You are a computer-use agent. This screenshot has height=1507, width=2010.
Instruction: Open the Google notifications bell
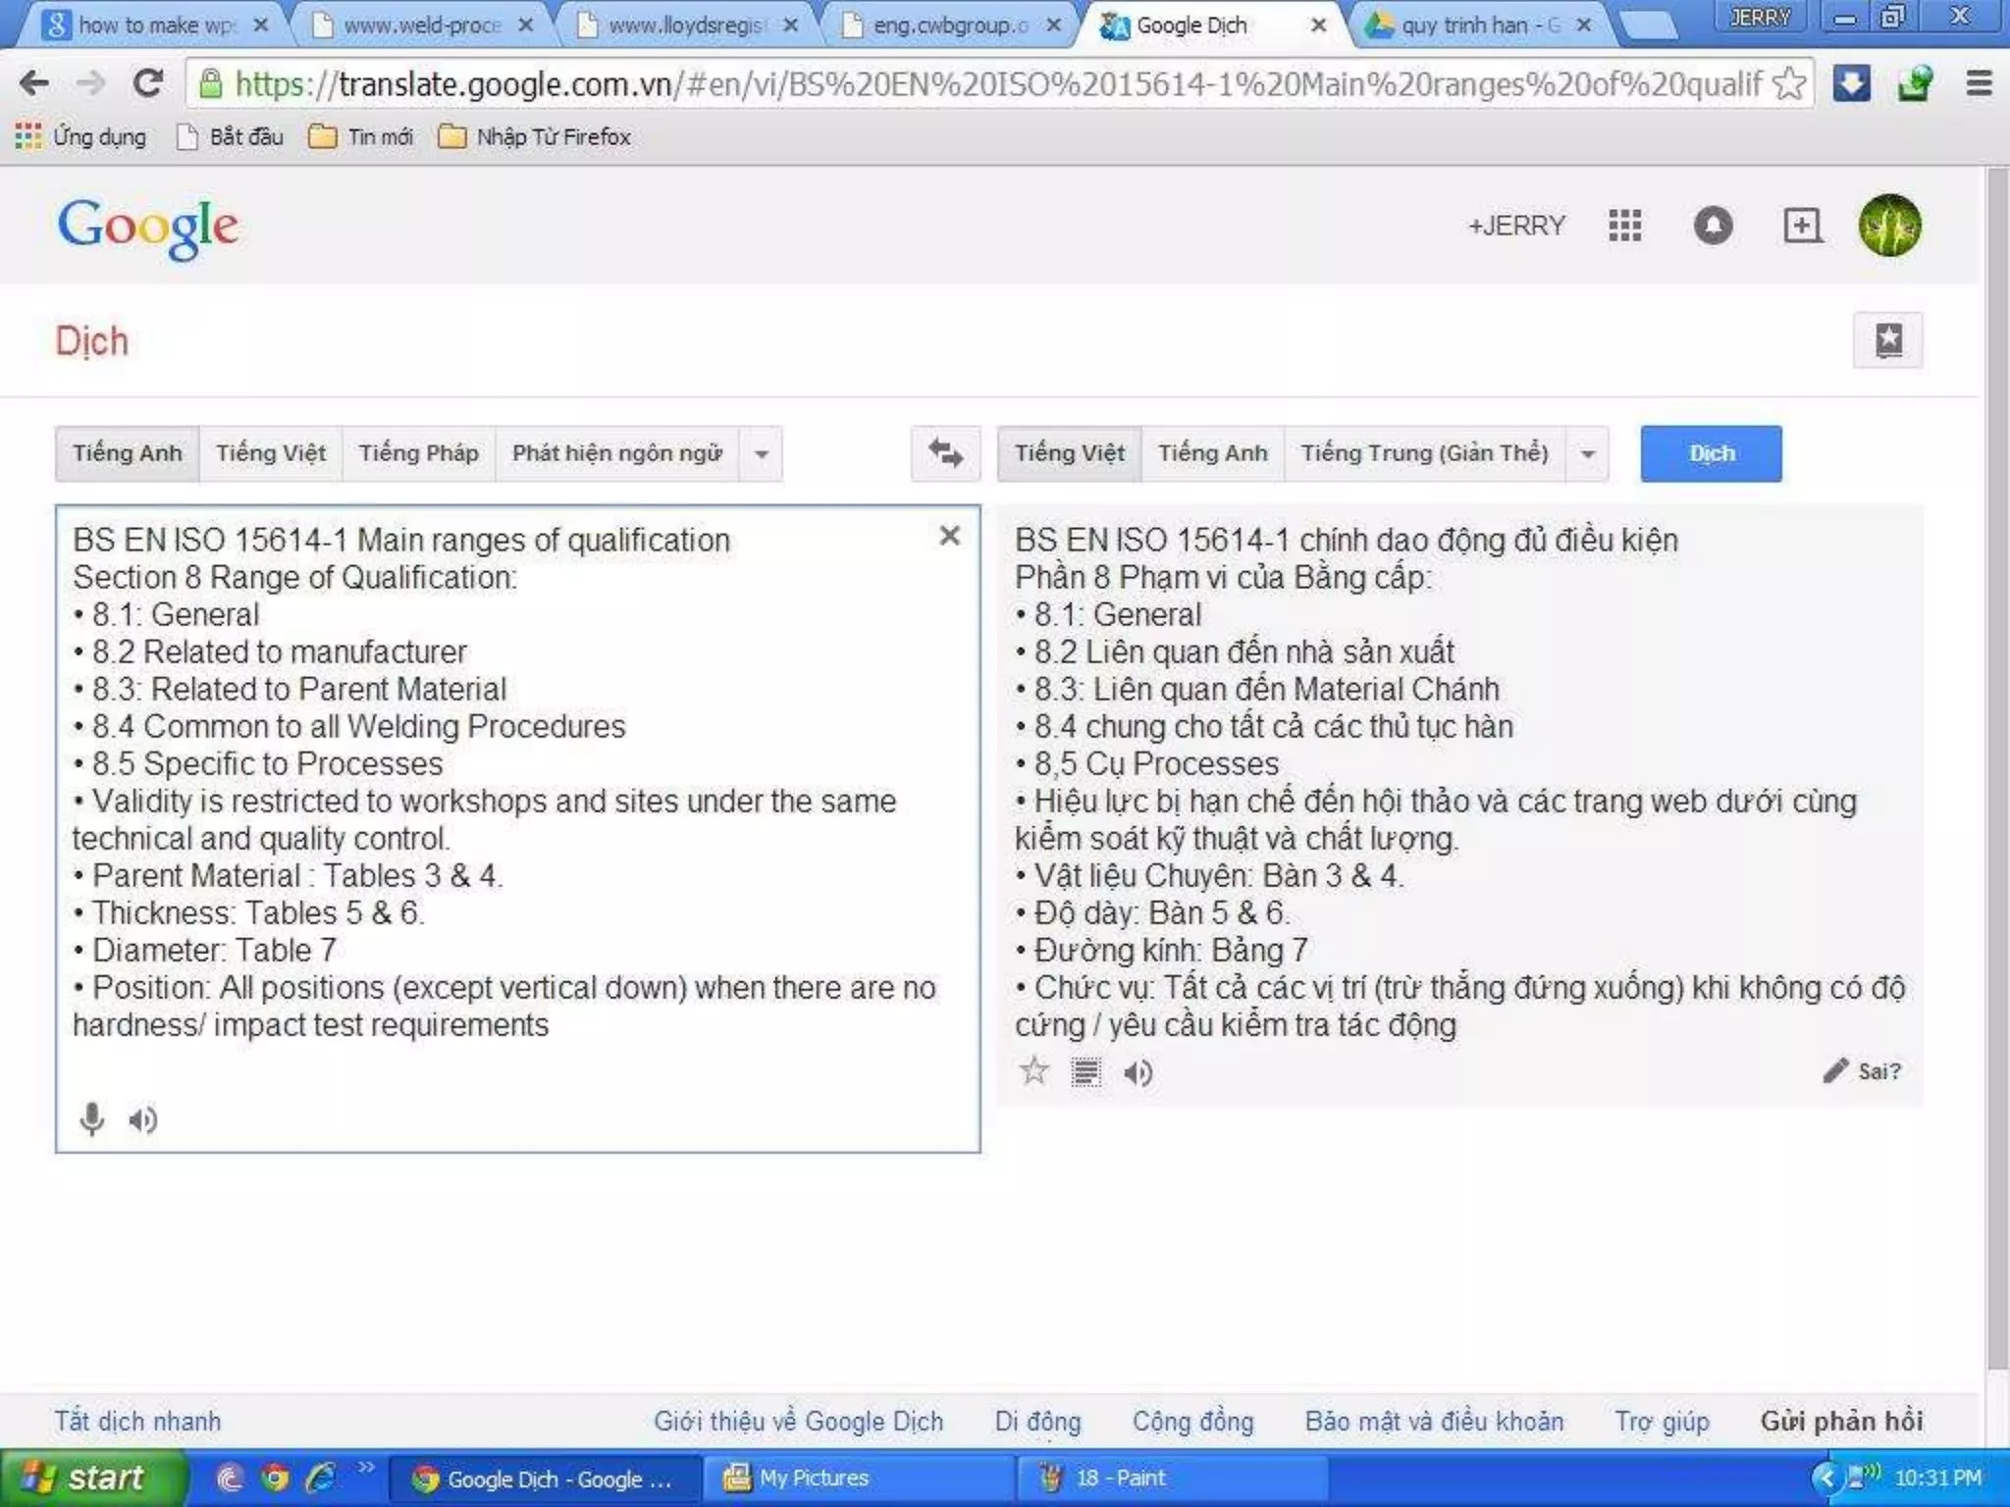[1713, 226]
